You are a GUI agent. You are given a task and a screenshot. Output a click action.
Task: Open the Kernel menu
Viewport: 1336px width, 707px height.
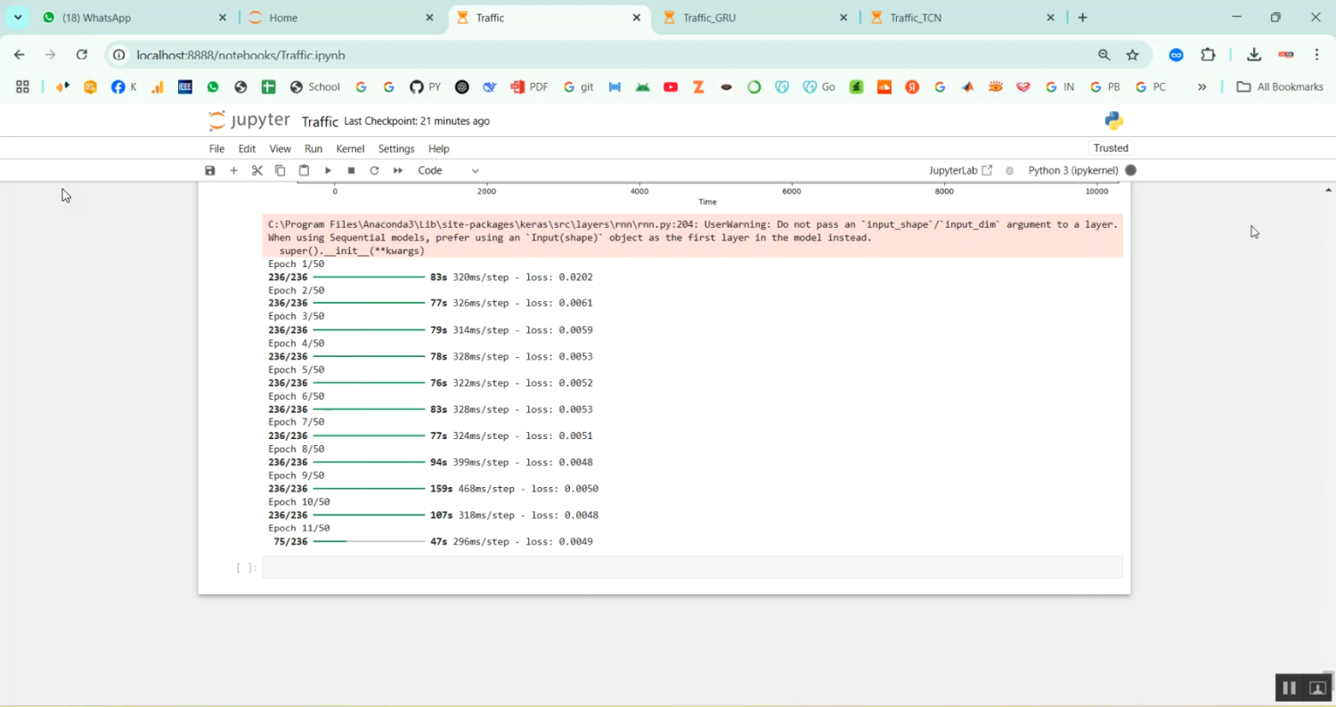pos(350,149)
